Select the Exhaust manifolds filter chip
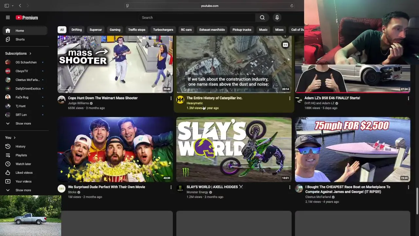419x236 pixels. (212, 30)
